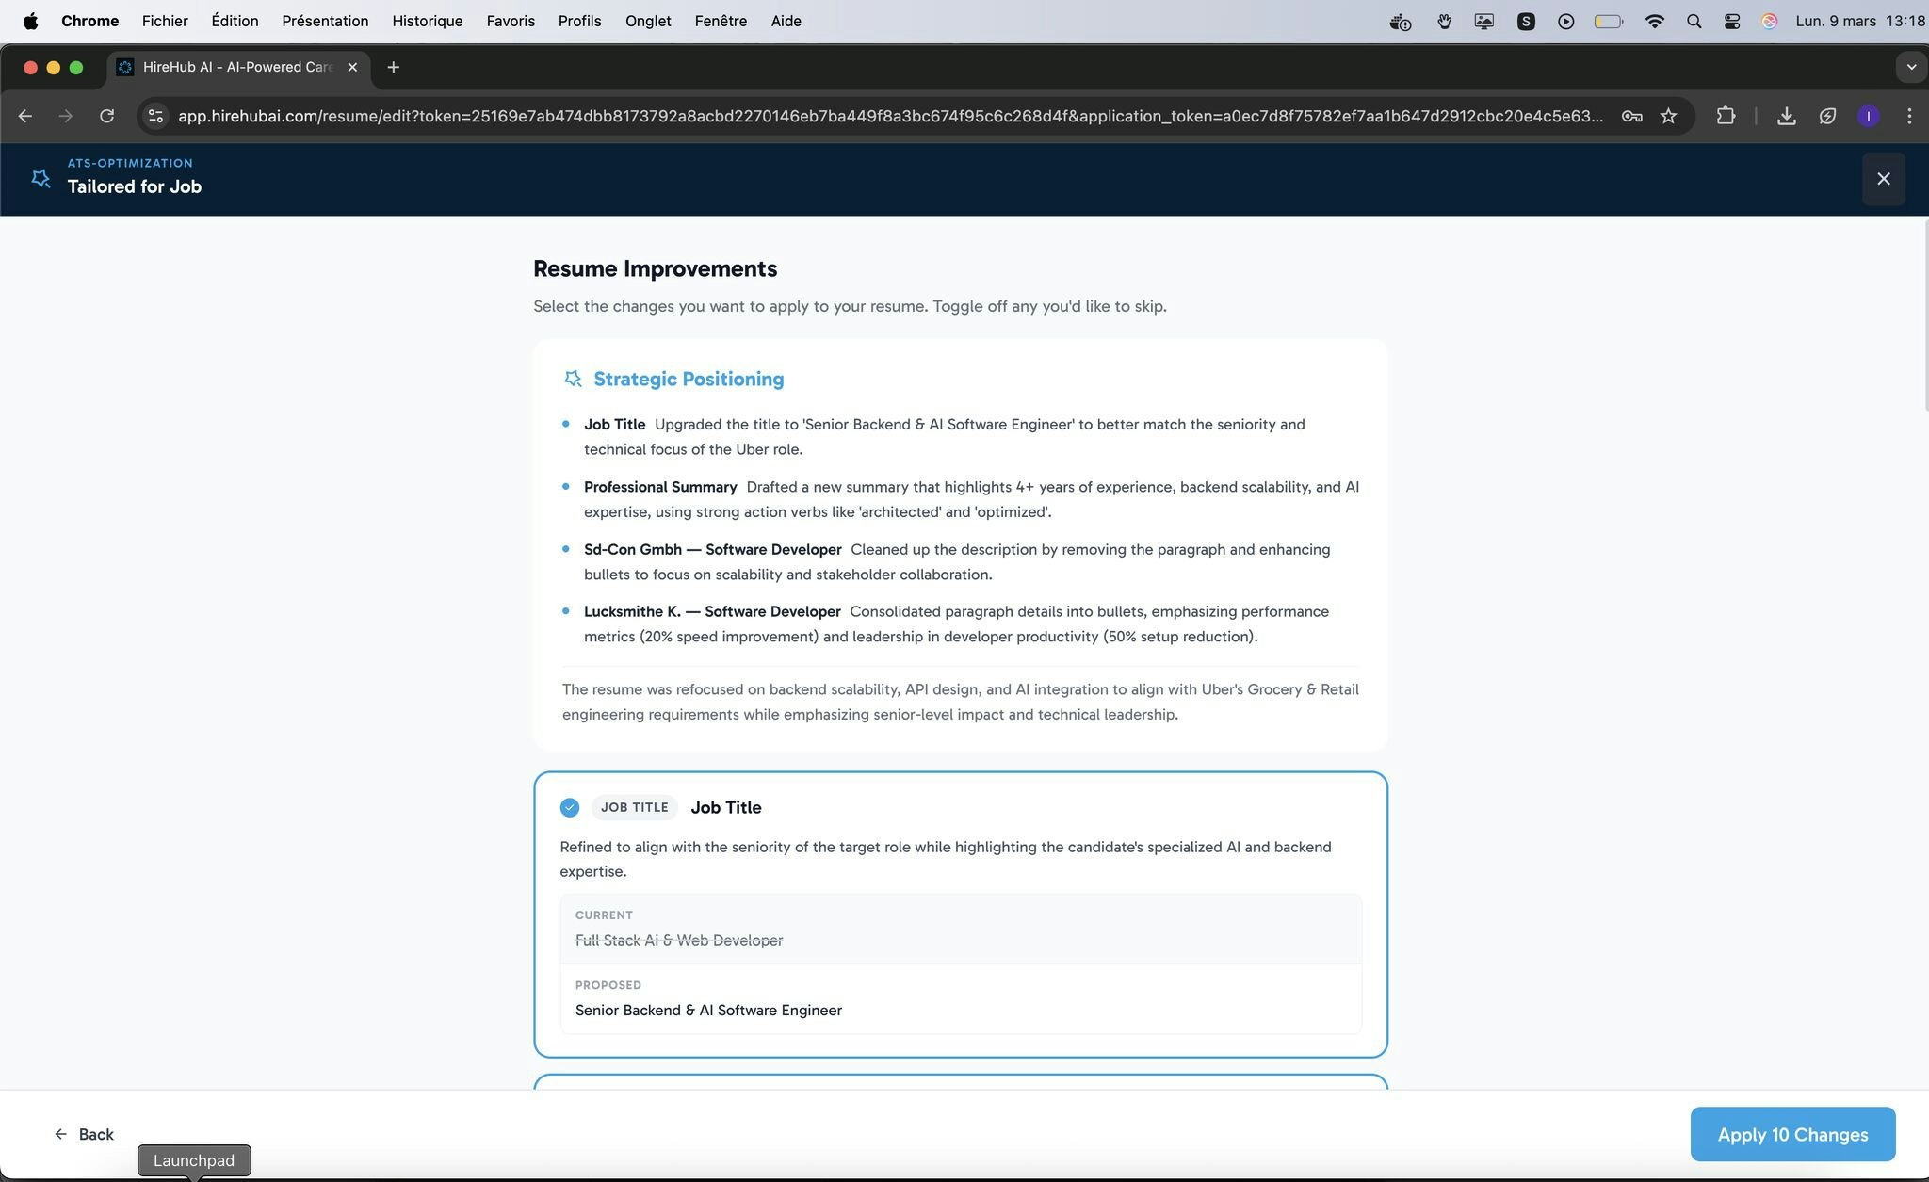This screenshot has width=1929, height=1182.
Task: Click the page vertical scrollbar
Action: (1924, 316)
